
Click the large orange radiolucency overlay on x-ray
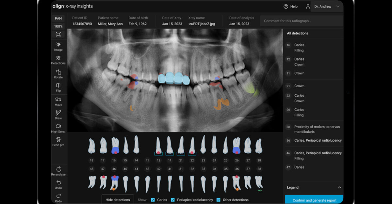point(221,103)
